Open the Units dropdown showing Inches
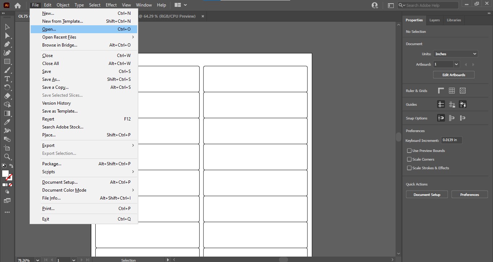This screenshot has height=262, width=493. (x=455, y=54)
